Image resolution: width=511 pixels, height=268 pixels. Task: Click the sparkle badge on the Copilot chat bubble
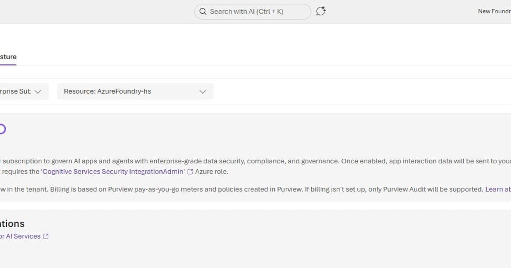coord(324,8)
